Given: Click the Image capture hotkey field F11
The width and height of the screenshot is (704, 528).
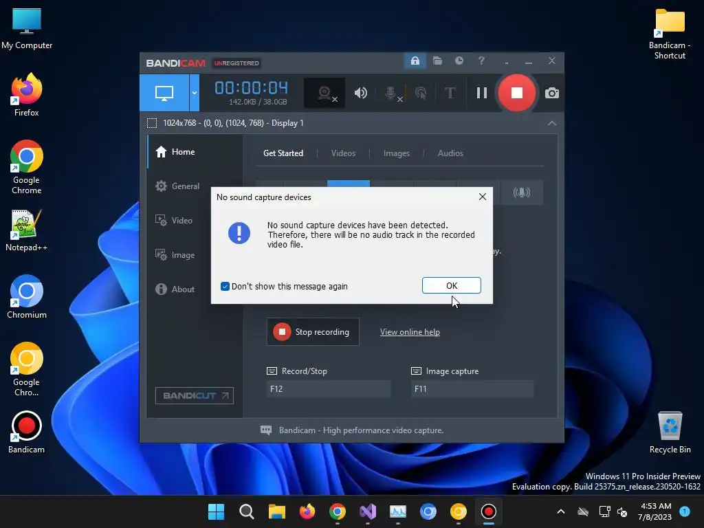Looking at the screenshot, I should 472,389.
